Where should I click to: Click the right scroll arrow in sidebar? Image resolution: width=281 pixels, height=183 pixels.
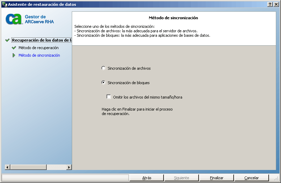point(69,167)
